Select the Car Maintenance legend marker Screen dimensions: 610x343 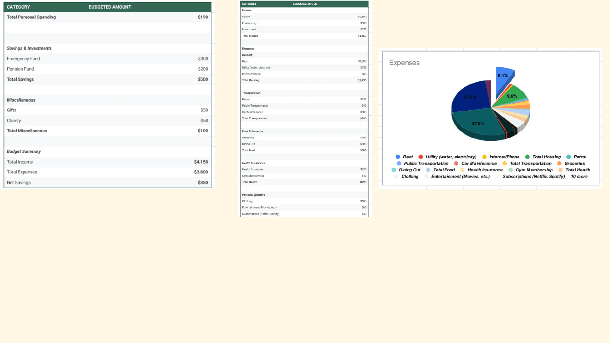point(456,164)
